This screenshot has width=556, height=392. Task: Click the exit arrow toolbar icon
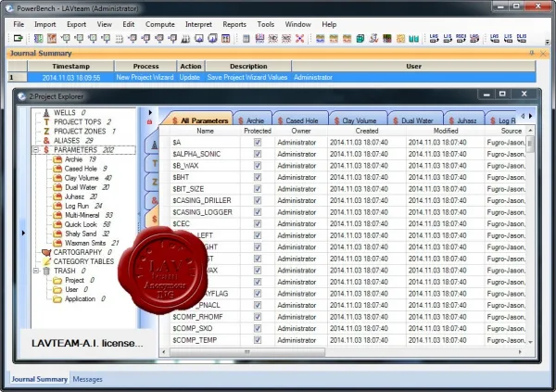[18, 38]
